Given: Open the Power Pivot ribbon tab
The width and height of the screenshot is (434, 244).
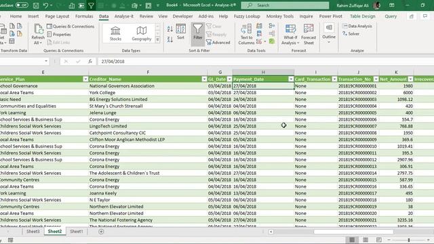Looking at the screenshot, I should 330,16.
